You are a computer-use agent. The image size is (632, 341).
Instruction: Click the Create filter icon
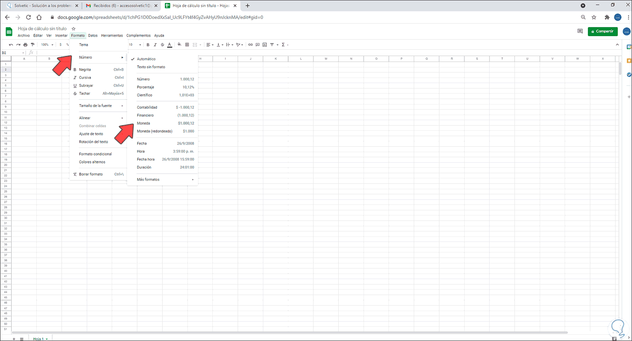[x=272, y=44]
